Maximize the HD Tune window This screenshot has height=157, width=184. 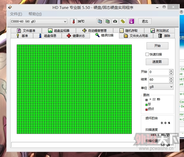point(164,7)
